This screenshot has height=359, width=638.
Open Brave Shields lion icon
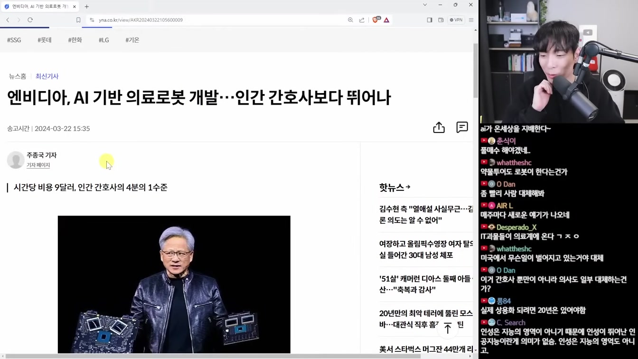(375, 20)
